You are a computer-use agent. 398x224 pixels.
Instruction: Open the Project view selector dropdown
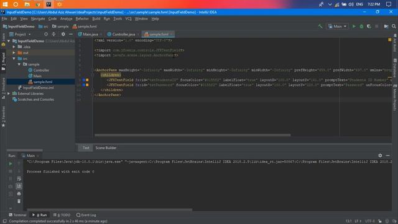pyautogui.click(x=20, y=34)
